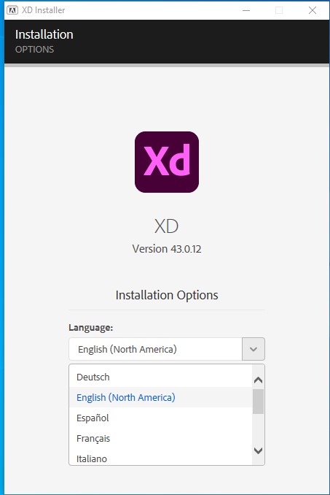Click the language list scroll-up arrow

coord(258,380)
